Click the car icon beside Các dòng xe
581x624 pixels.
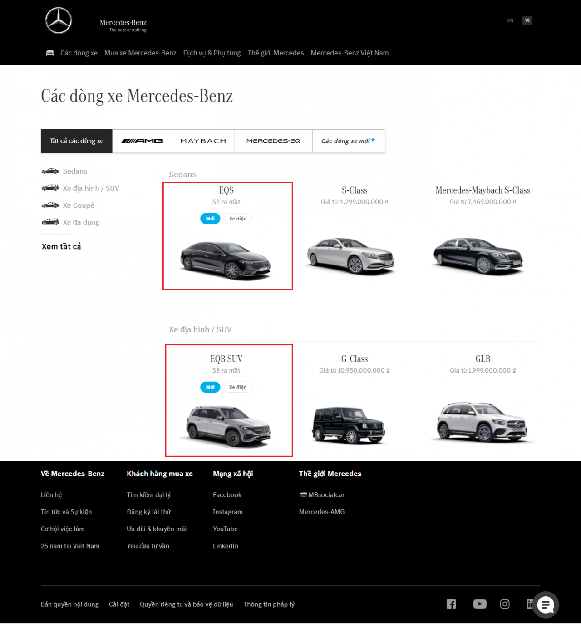pos(51,52)
